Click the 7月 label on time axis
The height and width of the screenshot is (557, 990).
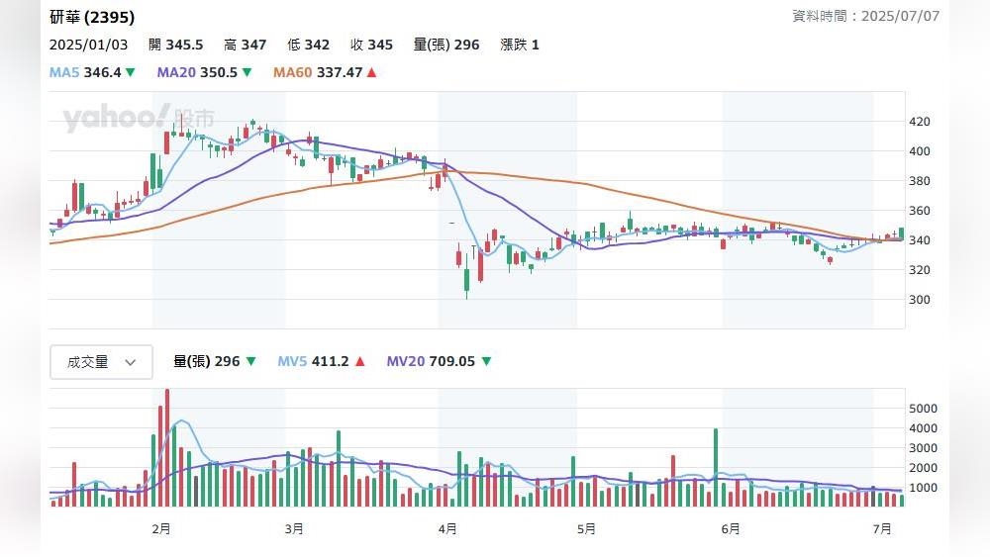pos(882,529)
